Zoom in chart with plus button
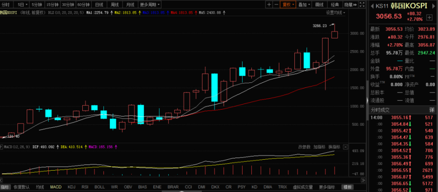 pyautogui.click(x=269, y=5)
